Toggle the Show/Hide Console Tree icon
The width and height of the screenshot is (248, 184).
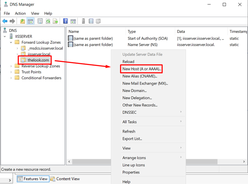click(30, 21)
